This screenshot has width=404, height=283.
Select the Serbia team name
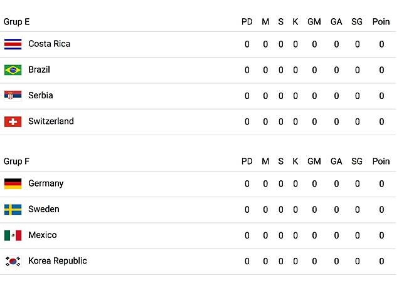41,95
